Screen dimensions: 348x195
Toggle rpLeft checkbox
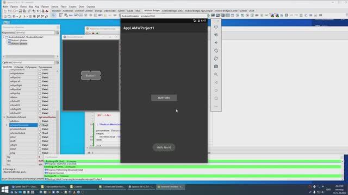pyautogui.click(x=40, y=141)
